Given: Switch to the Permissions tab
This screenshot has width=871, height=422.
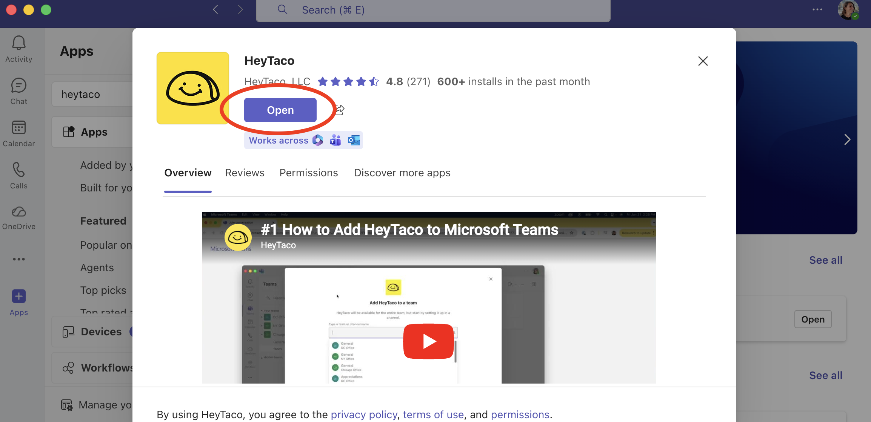Looking at the screenshot, I should pos(308,173).
